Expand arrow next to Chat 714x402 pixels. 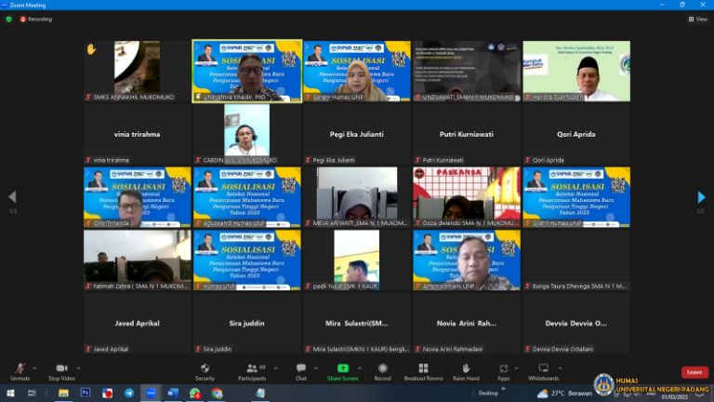point(316,368)
